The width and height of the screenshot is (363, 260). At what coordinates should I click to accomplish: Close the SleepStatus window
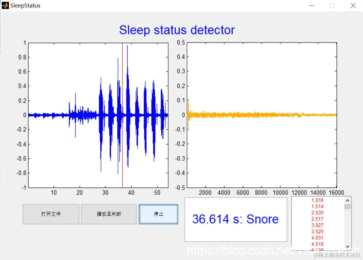353,5
